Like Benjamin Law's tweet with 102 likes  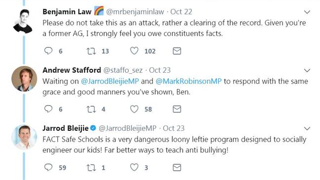point(134,51)
